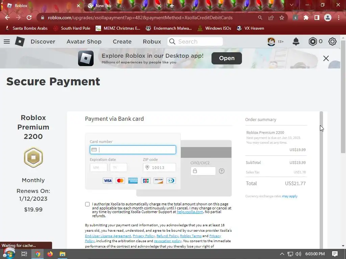Click the Robux balance icon
Screen dimensions: 346x259
(x=313, y=41)
